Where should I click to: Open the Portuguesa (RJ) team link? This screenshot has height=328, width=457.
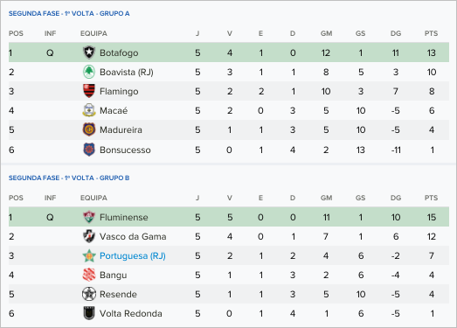coord(133,256)
